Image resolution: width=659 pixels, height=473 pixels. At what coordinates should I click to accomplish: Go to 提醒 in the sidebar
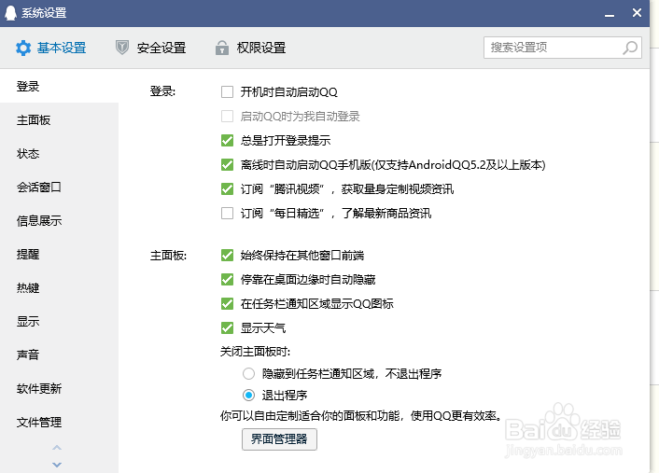click(x=59, y=255)
